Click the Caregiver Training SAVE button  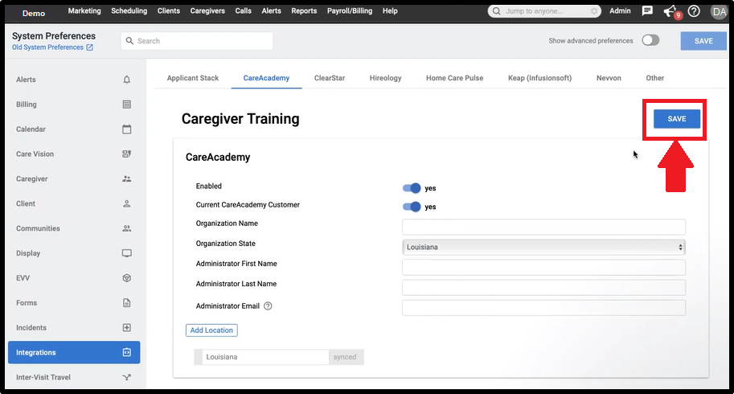point(676,119)
